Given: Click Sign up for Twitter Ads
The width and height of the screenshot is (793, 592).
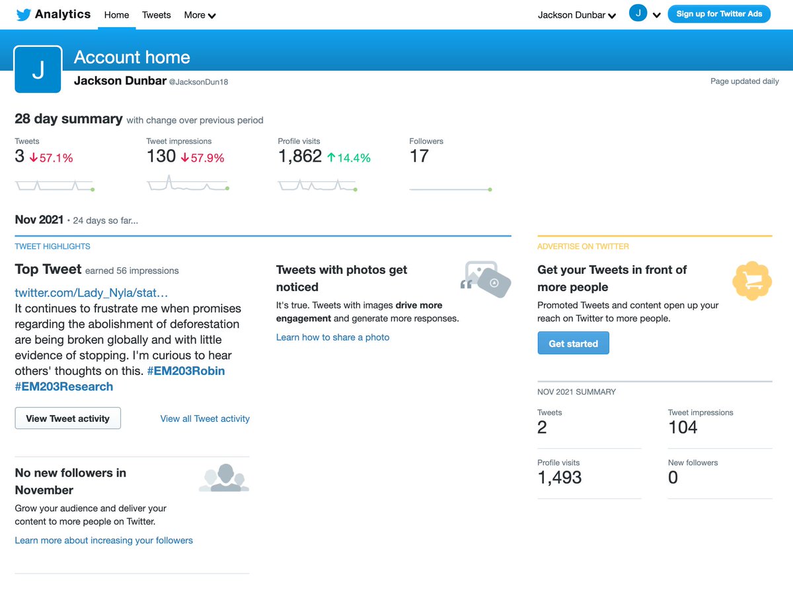Looking at the screenshot, I should click(719, 14).
